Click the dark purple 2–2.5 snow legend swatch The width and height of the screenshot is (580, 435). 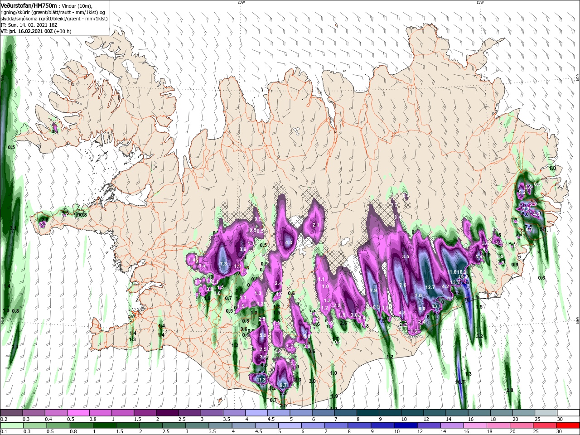coord(167,413)
